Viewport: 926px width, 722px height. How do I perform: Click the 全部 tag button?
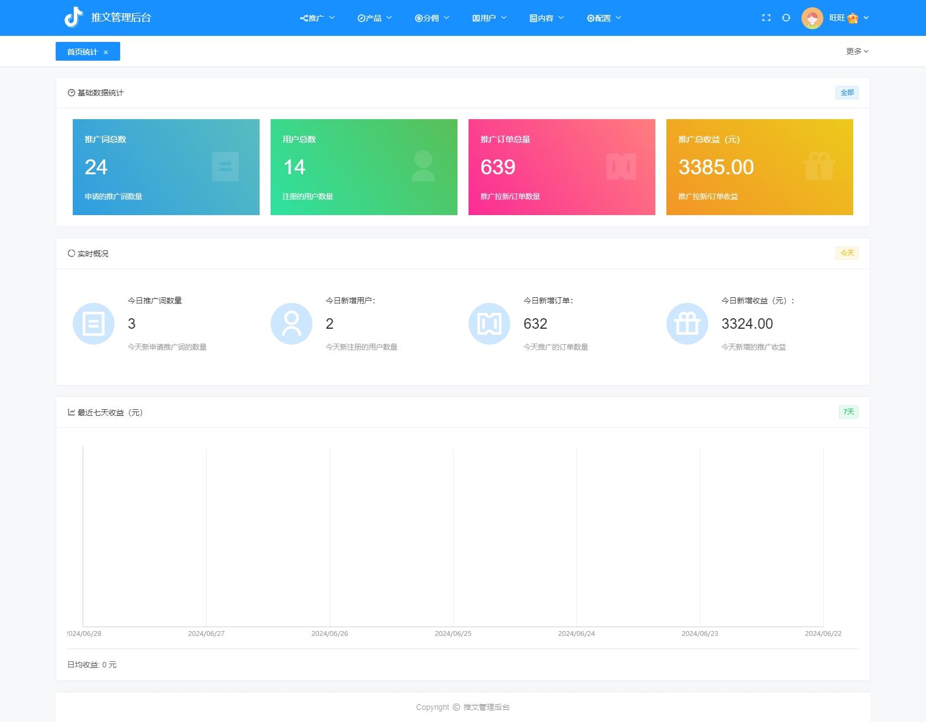[847, 93]
